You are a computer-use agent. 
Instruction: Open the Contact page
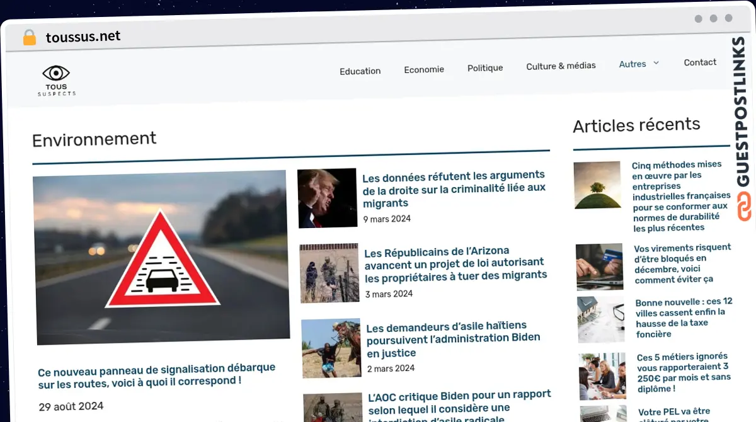point(700,62)
